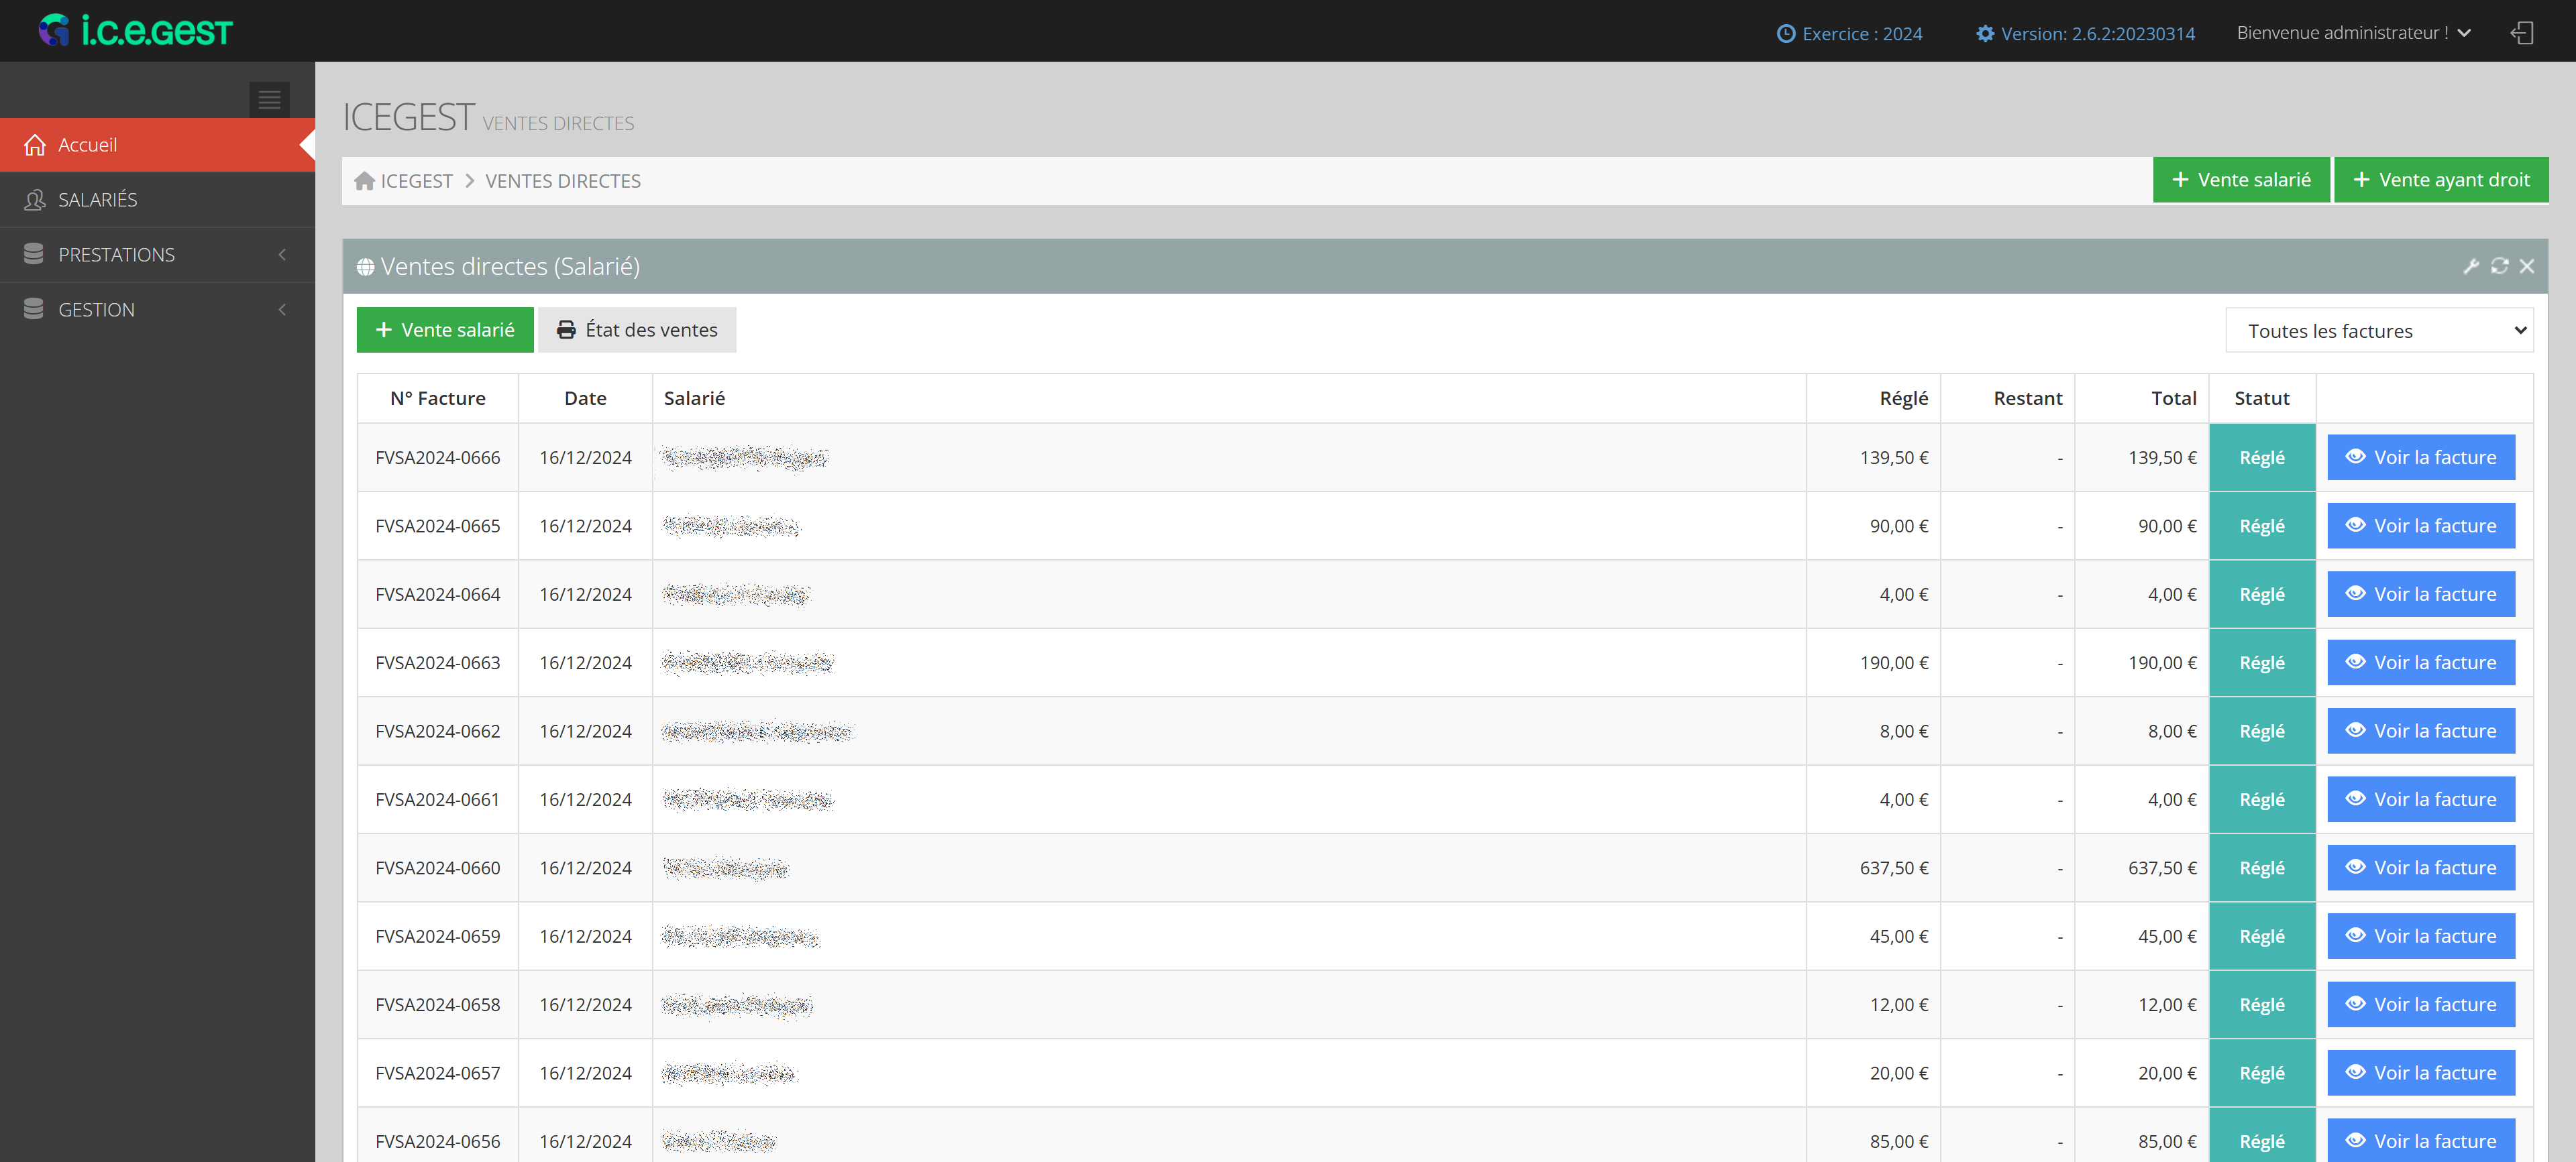
Task: Click the green Vente ayant droit button
Action: [2440, 180]
